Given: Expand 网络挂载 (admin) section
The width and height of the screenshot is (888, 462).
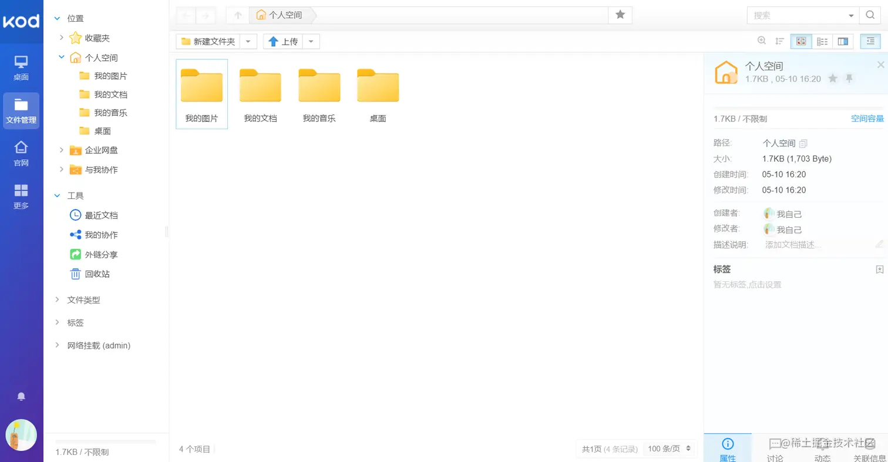Looking at the screenshot, I should pos(57,346).
